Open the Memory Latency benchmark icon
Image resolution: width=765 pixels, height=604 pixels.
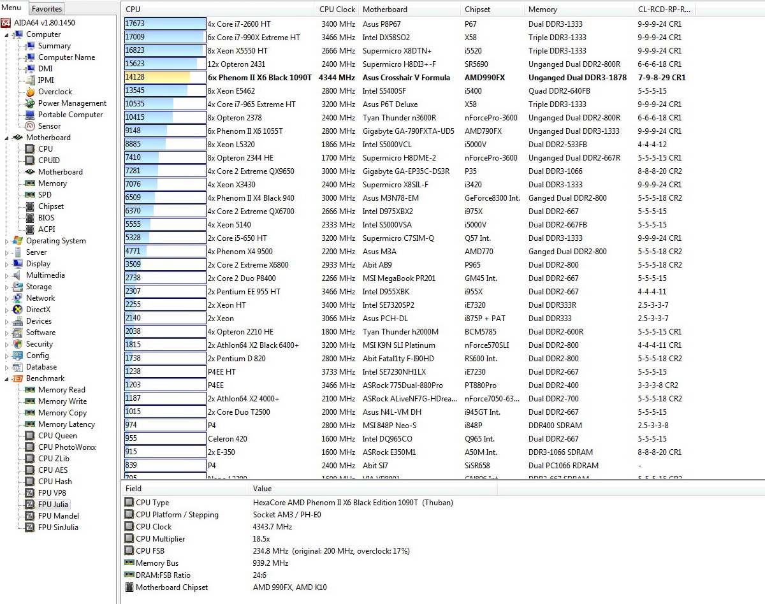(30, 424)
